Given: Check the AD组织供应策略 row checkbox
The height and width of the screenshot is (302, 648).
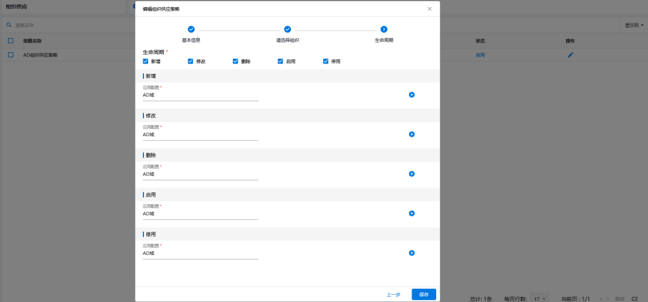Looking at the screenshot, I should pos(11,55).
